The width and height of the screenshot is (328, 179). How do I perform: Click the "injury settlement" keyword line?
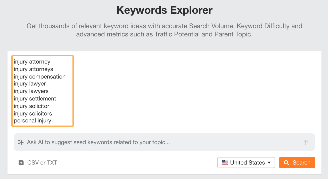35,99
